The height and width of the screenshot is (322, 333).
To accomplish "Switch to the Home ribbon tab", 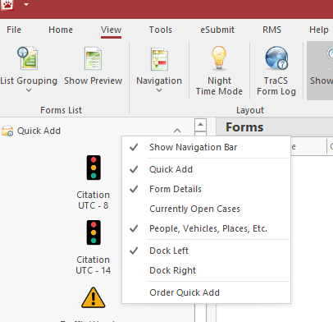I will tap(61, 30).
